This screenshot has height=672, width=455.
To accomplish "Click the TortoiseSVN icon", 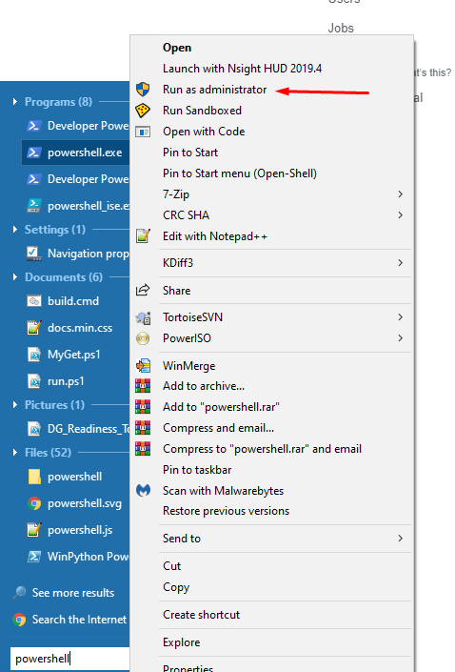I will click(x=143, y=317).
